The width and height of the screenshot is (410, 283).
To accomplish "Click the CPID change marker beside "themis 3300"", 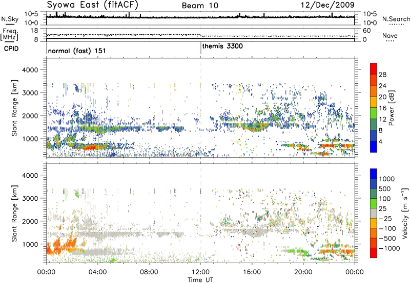I will tap(201, 49).
